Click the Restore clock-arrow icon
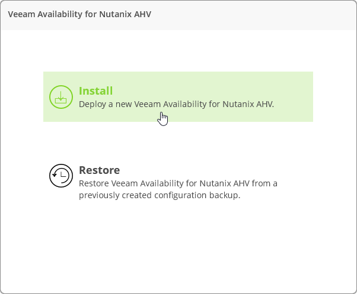 tap(60, 176)
